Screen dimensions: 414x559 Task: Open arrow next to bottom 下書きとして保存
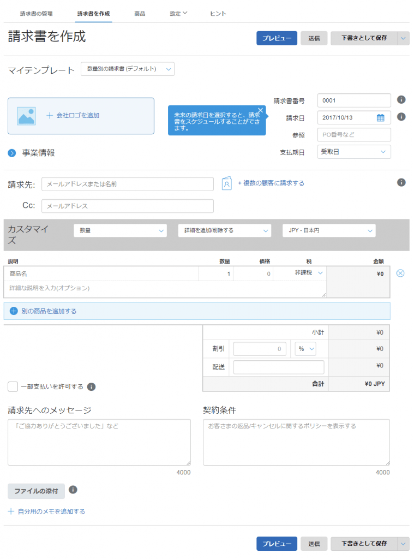coord(403,544)
